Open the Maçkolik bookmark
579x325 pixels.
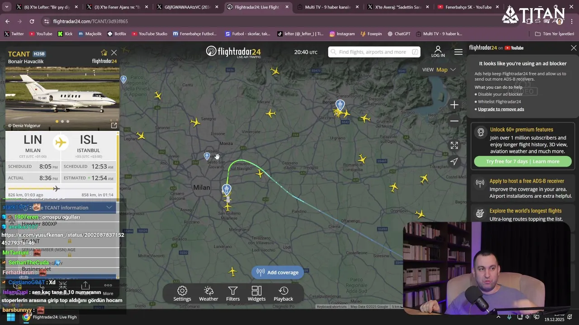point(90,34)
